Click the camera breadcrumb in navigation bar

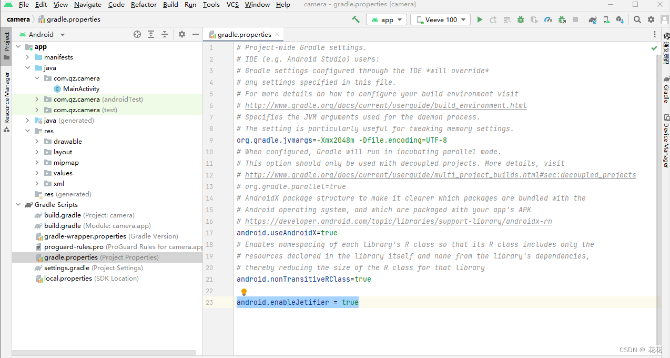click(18, 19)
